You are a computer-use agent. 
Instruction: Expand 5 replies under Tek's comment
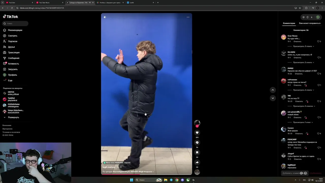[x=304, y=106]
